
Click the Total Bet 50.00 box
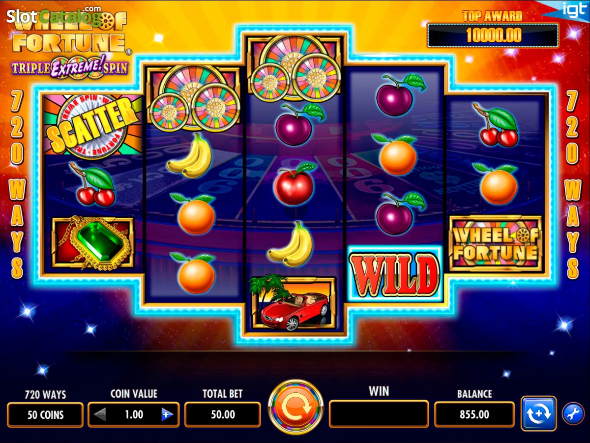223,414
